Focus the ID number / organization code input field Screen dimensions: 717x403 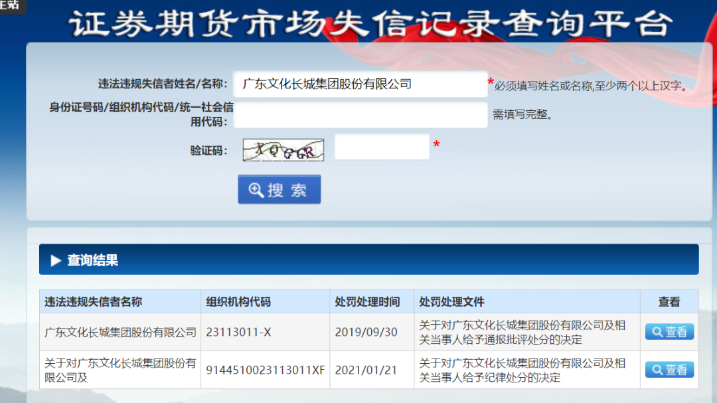360,115
